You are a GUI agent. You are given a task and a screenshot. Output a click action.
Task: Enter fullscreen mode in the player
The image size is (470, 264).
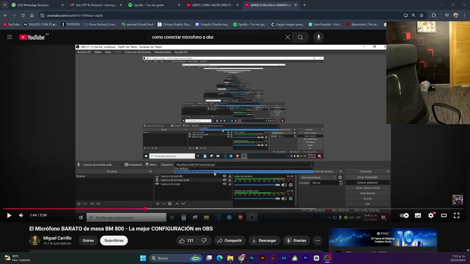[456, 216]
